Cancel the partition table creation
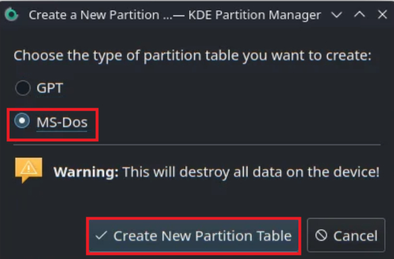 tap(346, 235)
